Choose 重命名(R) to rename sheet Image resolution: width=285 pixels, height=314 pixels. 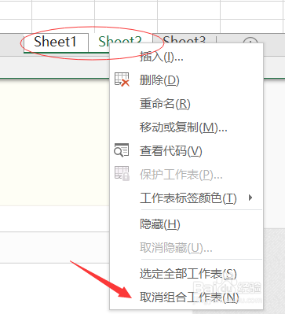tap(186, 103)
